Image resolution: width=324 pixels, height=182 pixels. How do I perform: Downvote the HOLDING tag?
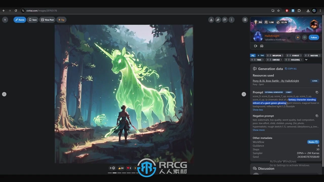coord(289,60)
